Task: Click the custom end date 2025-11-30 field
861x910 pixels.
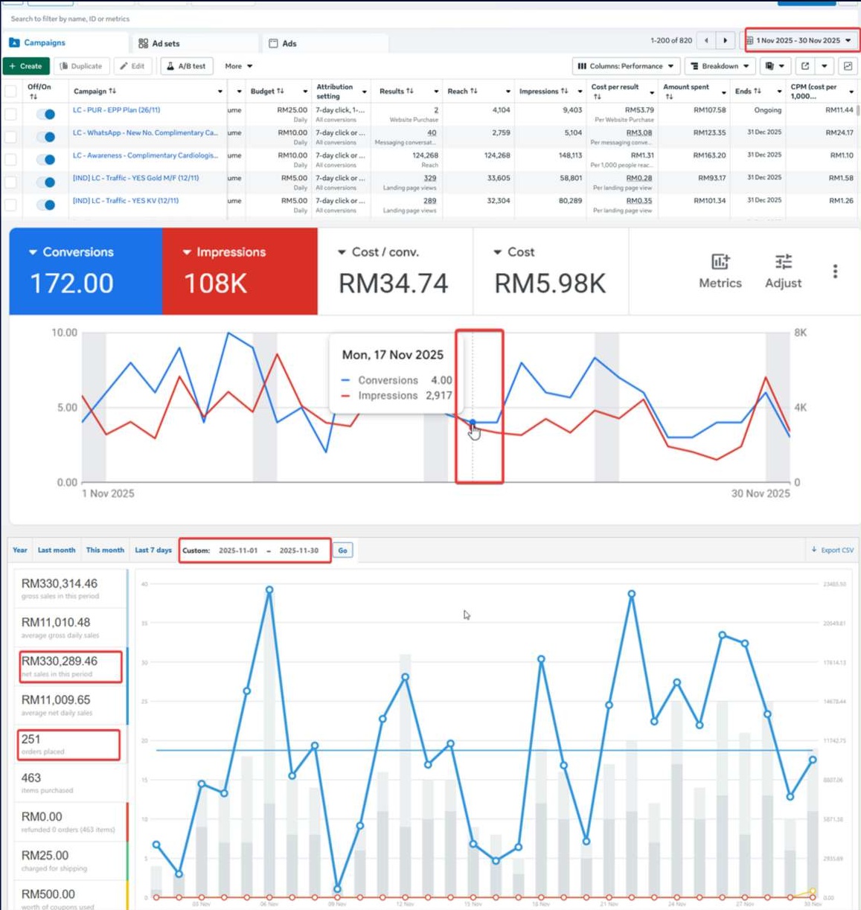Action: 299,551
